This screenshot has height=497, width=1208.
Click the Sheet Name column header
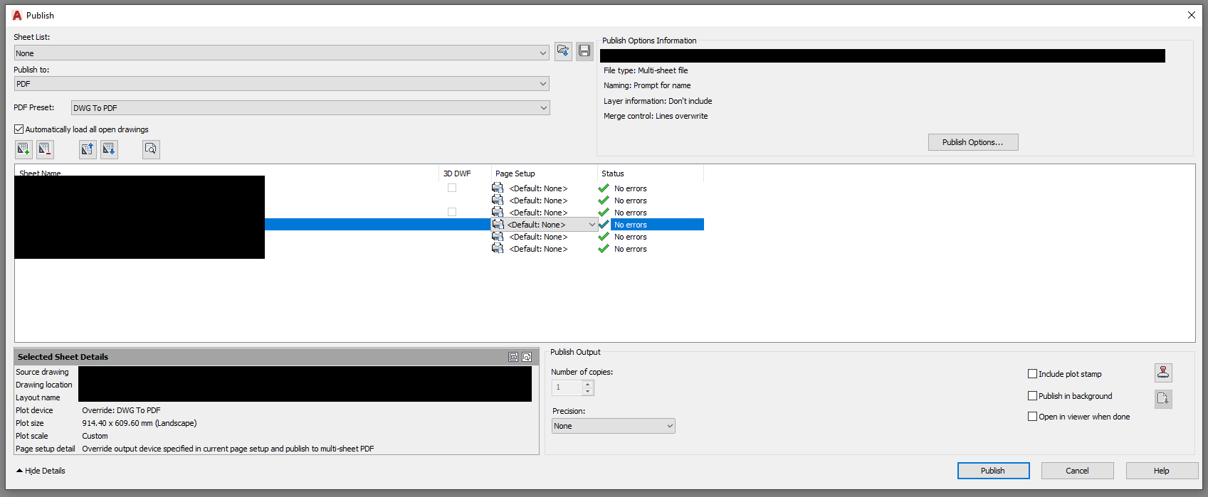[x=40, y=173]
